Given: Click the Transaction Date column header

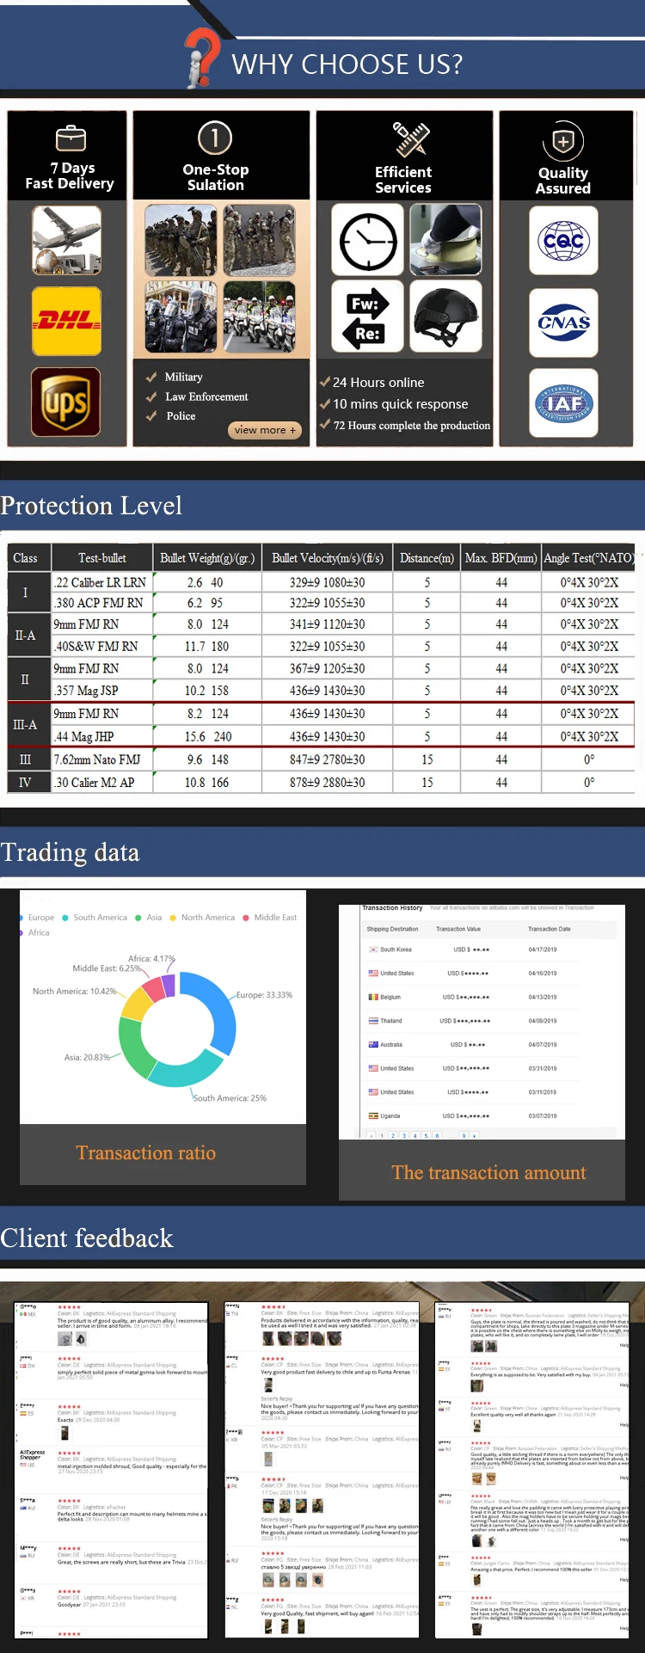Looking at the screenshot, I should (550, 929).
